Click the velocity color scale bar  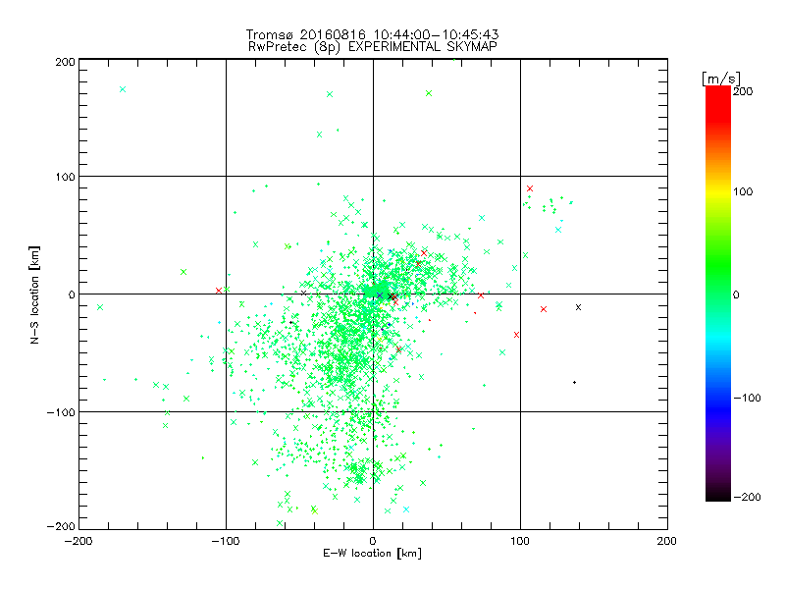click(x=718, y=294)
